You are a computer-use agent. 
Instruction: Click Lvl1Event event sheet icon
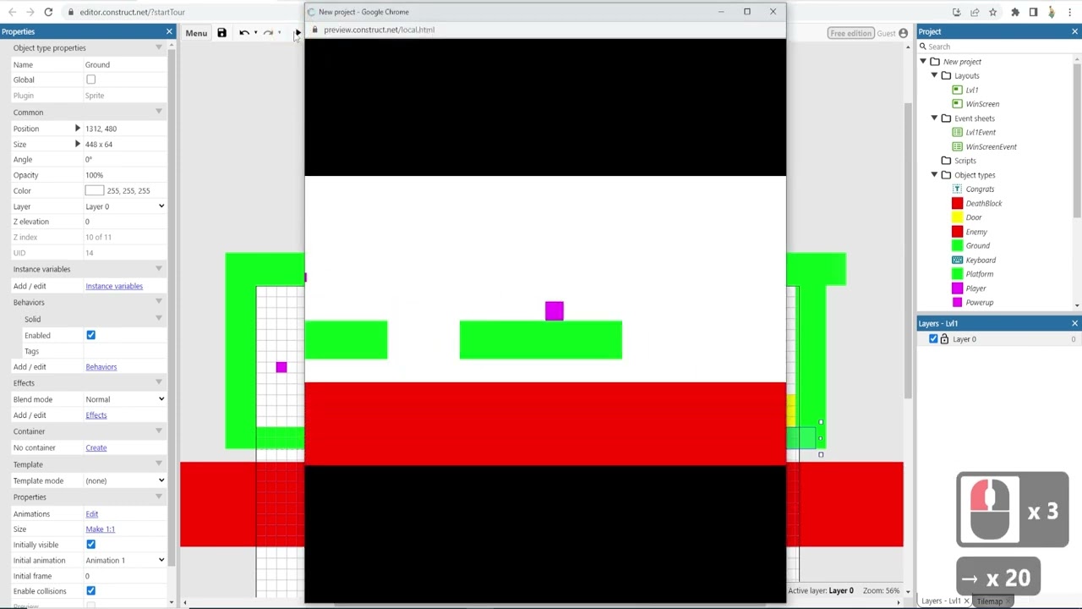[x=957, y=132]
